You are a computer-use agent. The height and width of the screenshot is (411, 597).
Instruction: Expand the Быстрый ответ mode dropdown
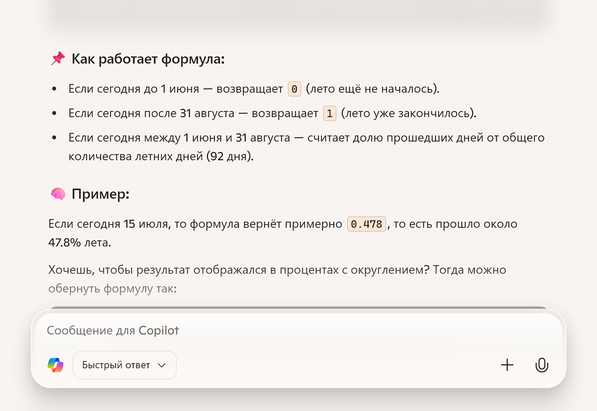(125, 365)
